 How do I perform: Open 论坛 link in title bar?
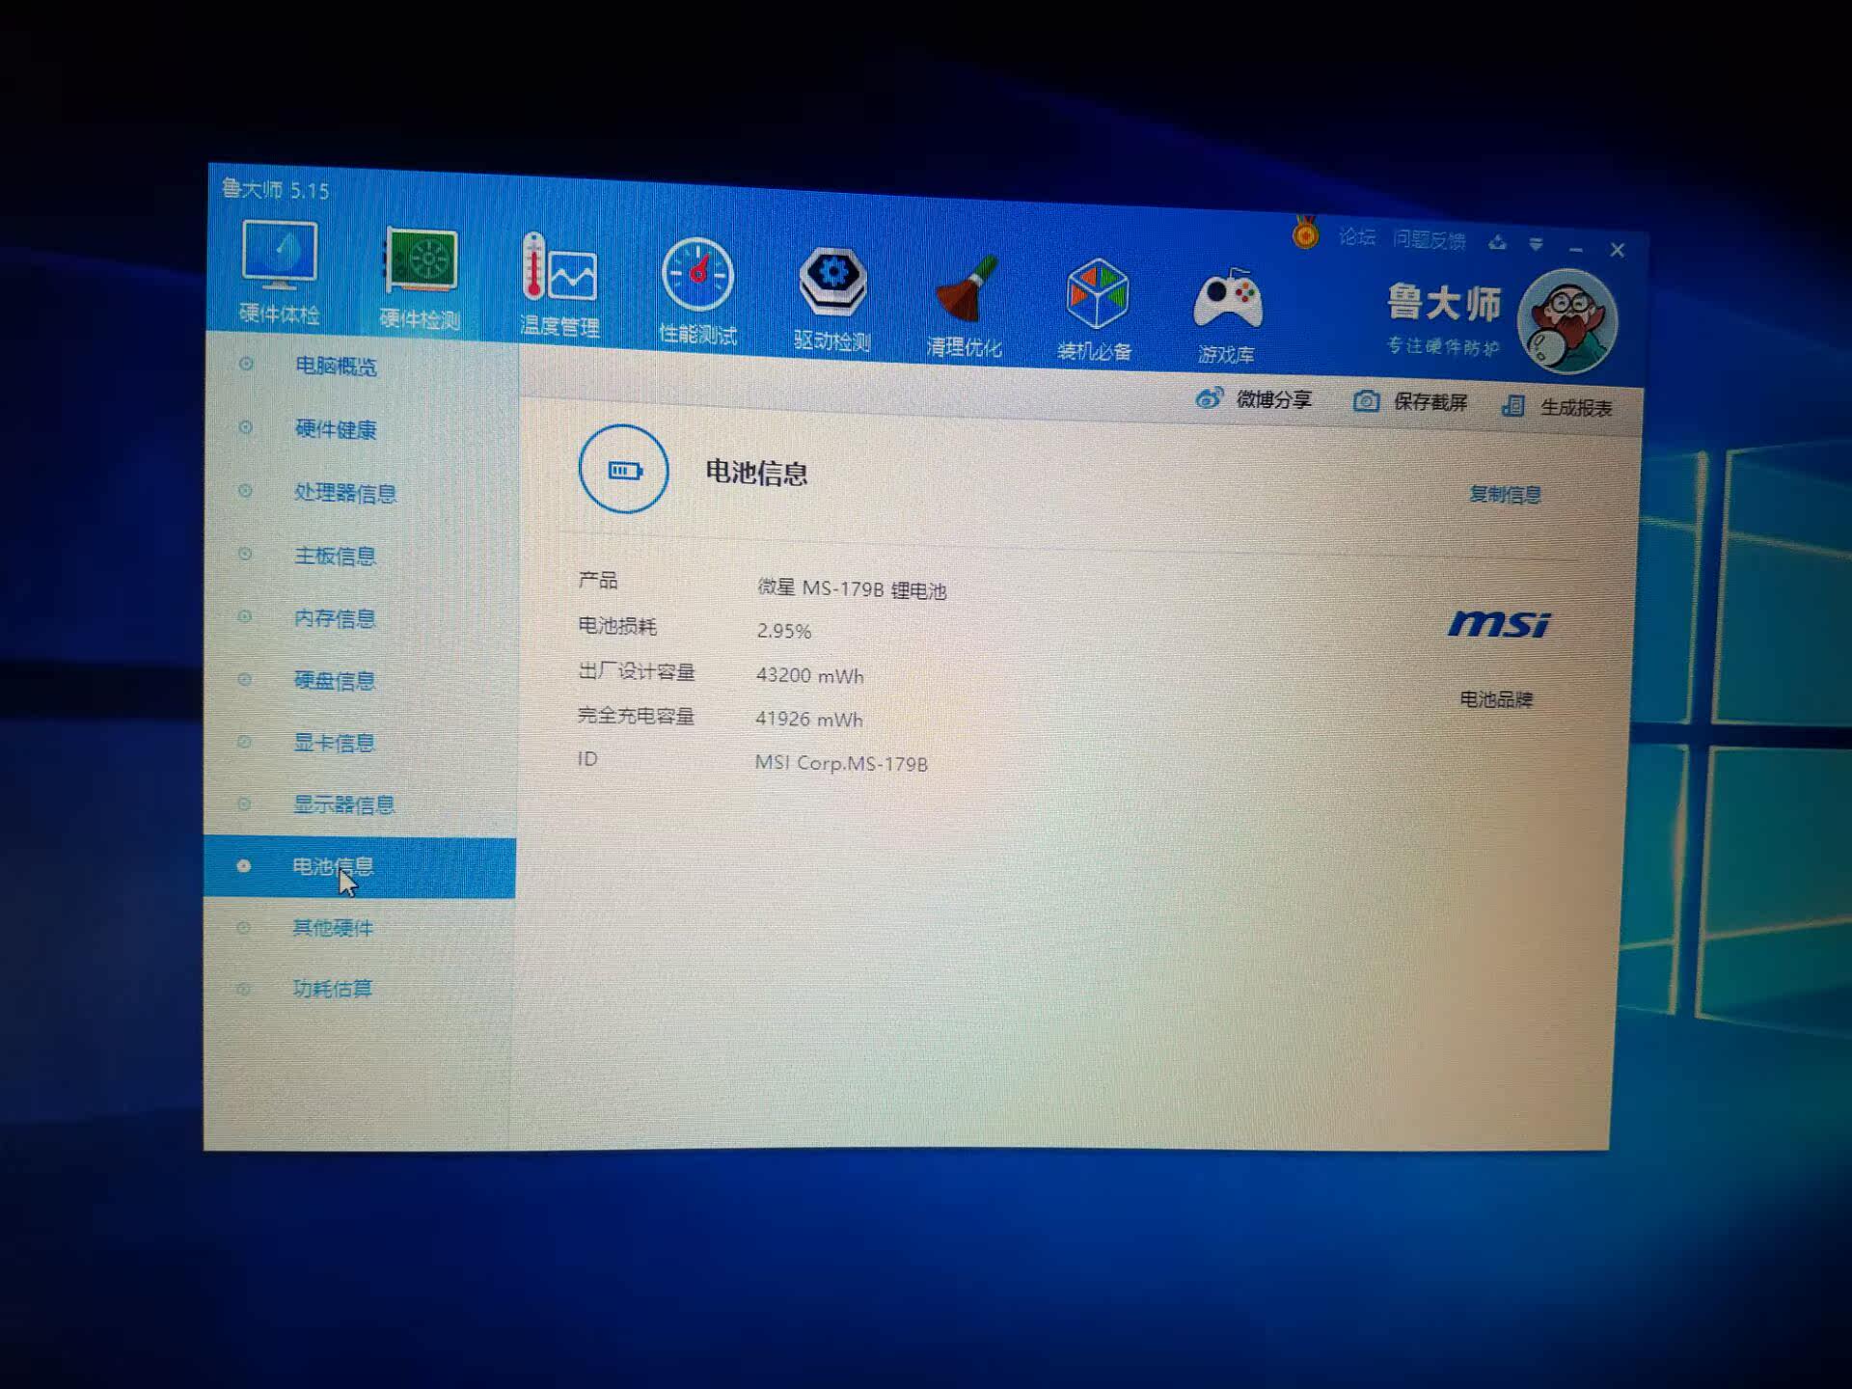1356,237
